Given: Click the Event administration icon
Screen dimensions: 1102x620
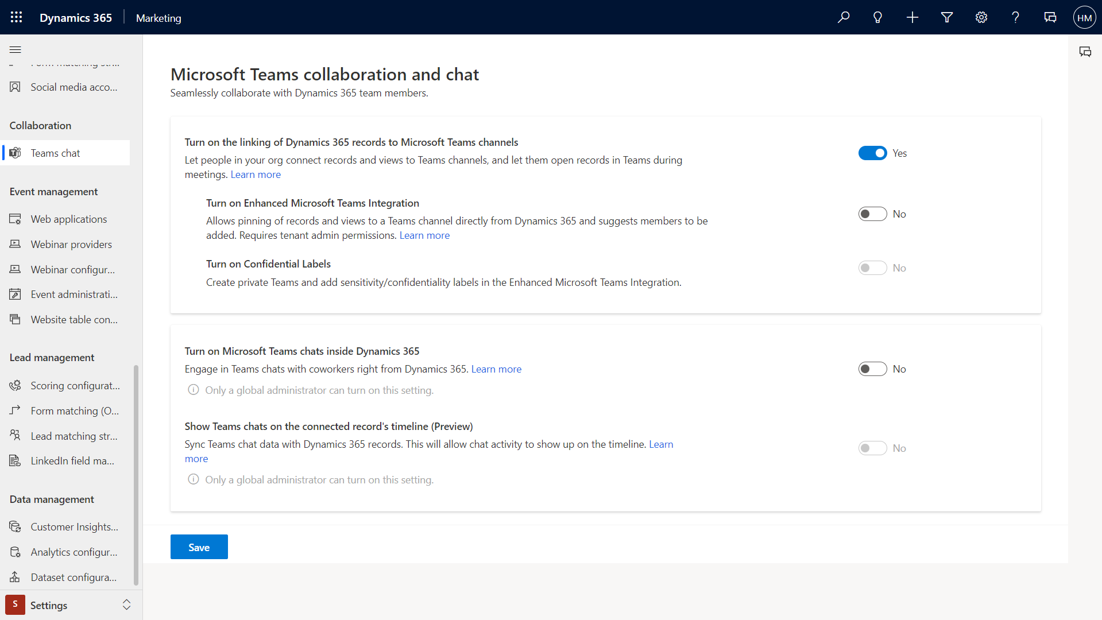Looking at the screenshot, I should click(x=15, y=294).
